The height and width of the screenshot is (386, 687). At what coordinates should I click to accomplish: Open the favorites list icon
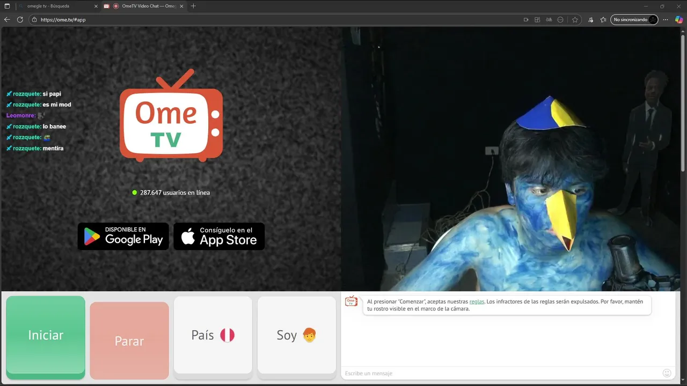[x=603, y=19]
